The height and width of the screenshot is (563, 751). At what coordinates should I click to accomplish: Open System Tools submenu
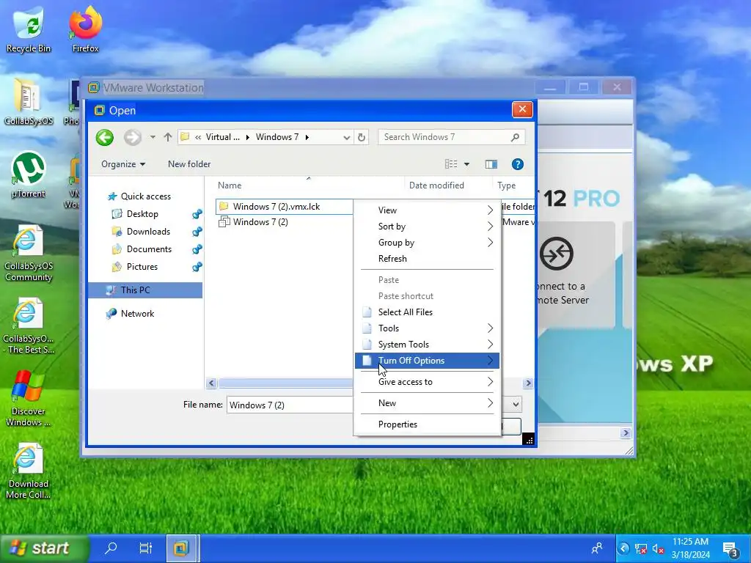[x=427, y=345]
